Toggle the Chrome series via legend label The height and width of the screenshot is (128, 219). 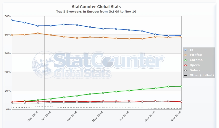point(196,60)
